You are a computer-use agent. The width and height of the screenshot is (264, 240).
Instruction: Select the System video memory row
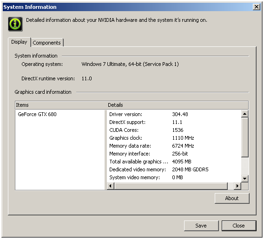[174, 177]
